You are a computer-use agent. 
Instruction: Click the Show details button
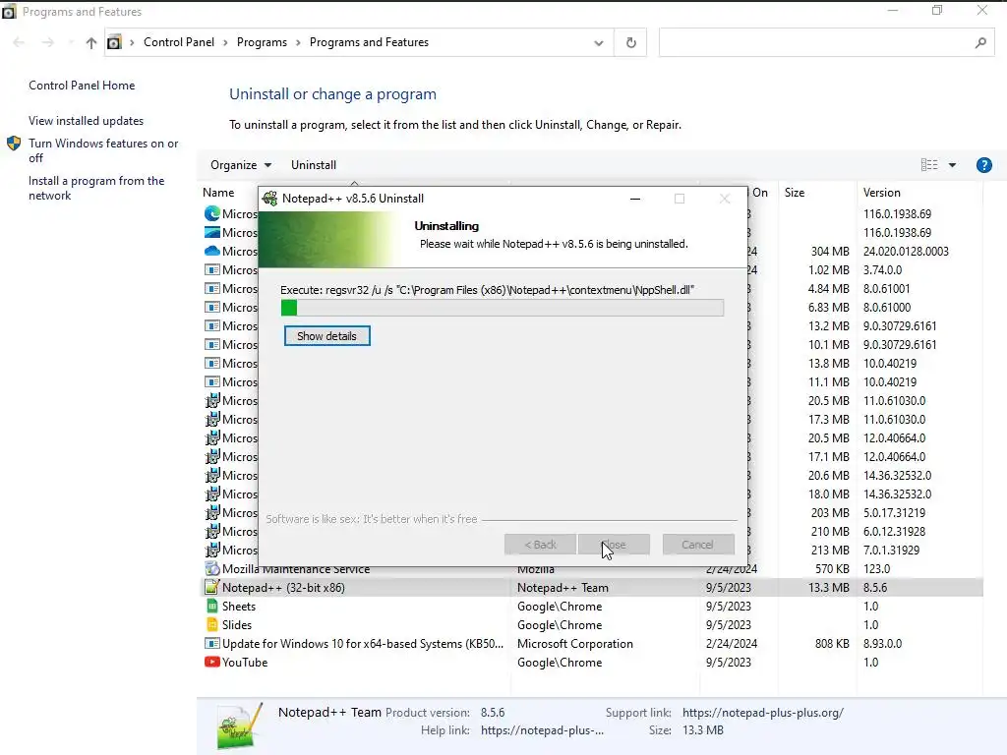click(x=326, y=336)
